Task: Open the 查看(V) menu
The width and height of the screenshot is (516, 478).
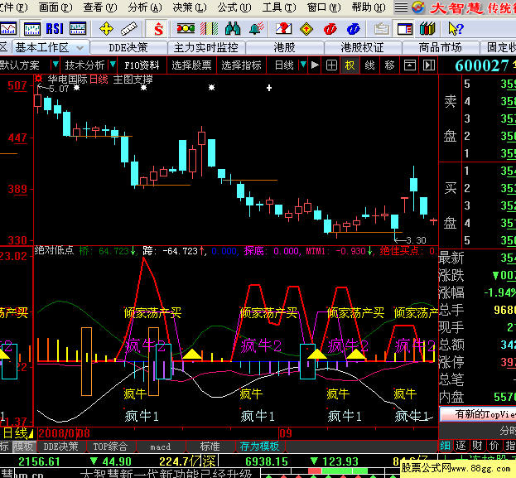Action: tap(100, 7)
